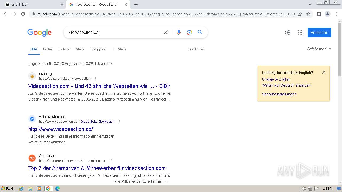Go back using the browser back arrow

(6, 14)
